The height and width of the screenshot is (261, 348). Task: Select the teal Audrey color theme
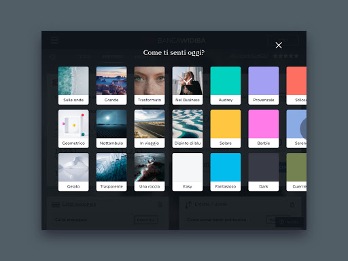coord(226,86)
